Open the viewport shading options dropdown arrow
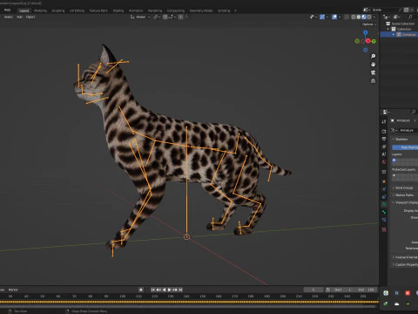Image resolution: width=418 pixels, height=314 pixels. [374, 17]
